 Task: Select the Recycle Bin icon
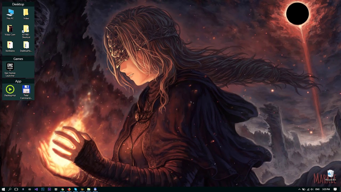[331, 175]
